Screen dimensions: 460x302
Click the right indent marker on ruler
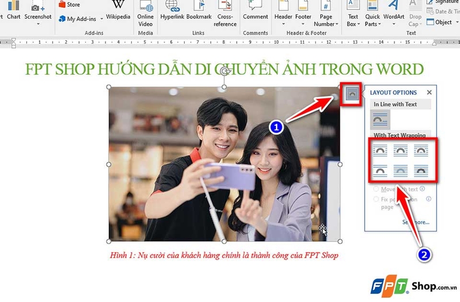434,43
